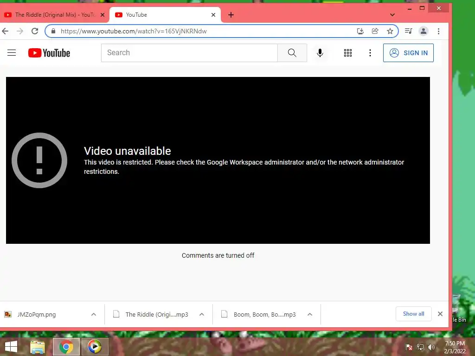The height and width of the screenshot is (356, 475).
Task: View site information via lock icon
Action: [x=53, y=31]
